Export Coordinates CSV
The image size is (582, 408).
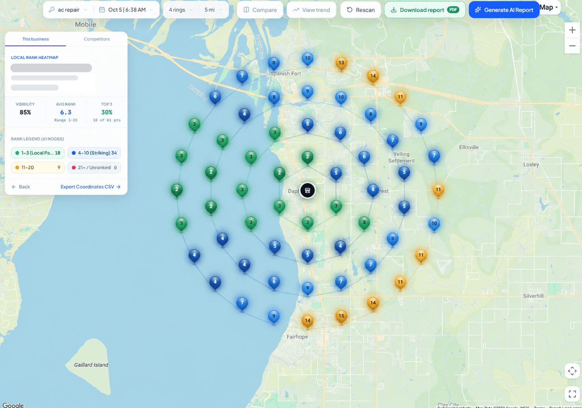[x=91, y=187]
